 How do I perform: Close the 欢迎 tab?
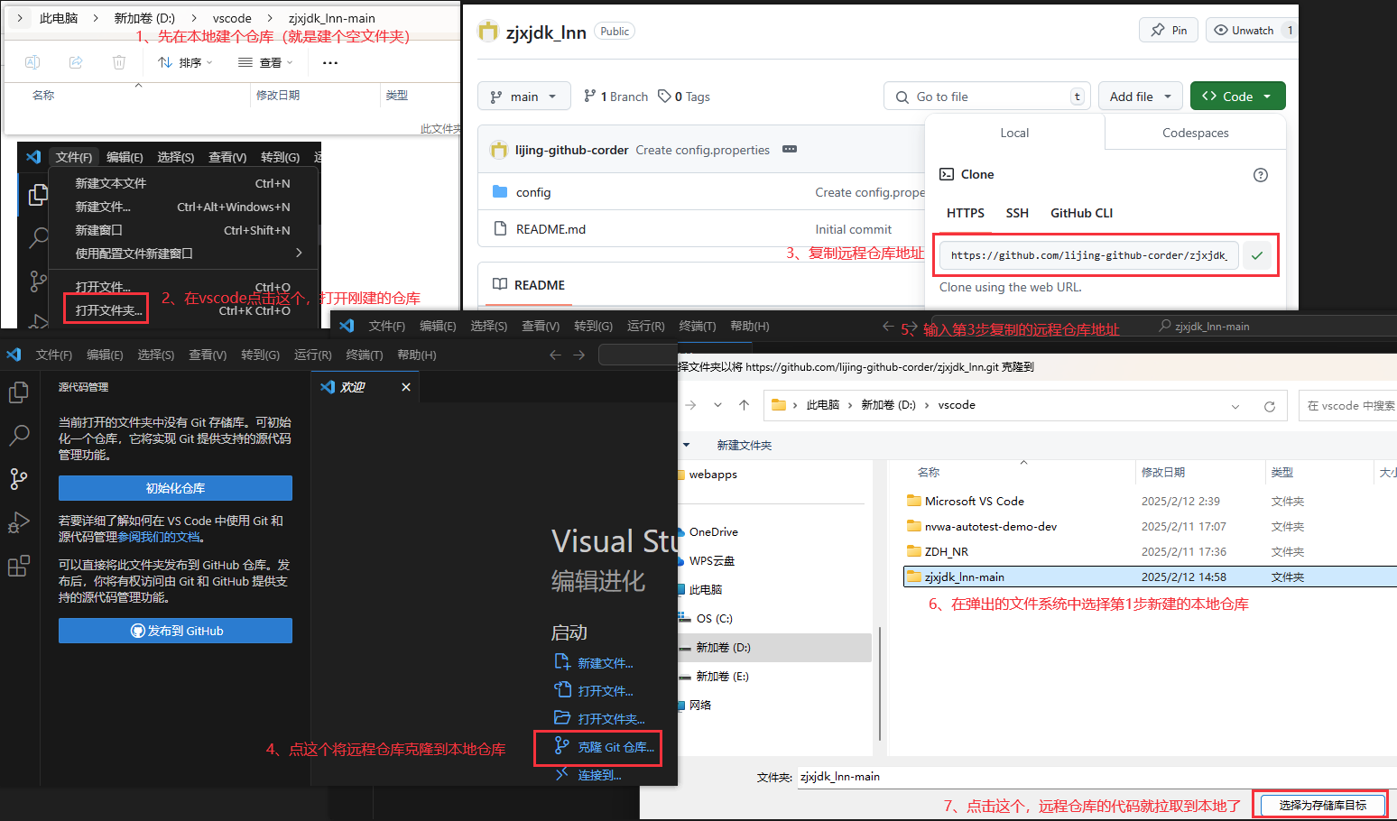tap(406, 387)
